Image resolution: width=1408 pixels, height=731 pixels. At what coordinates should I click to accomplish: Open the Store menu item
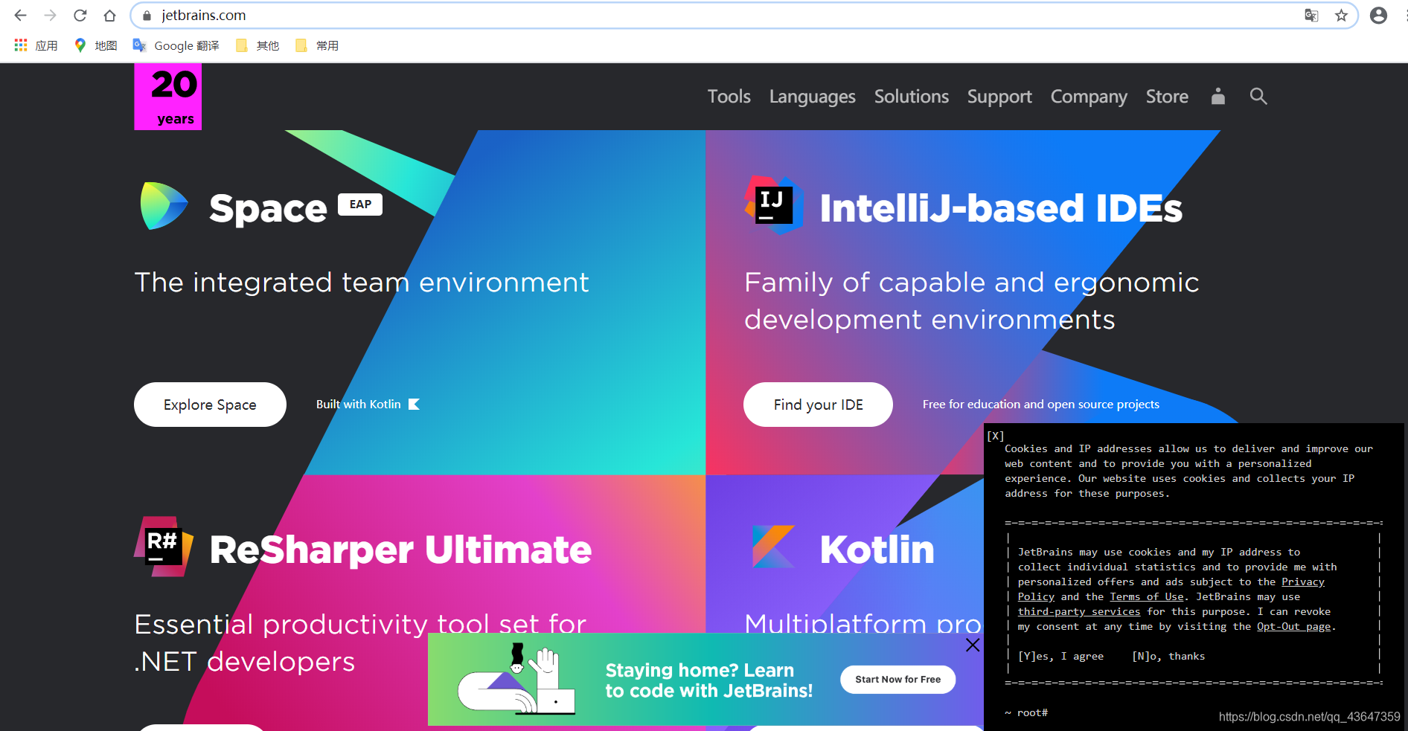click(x=1167, y=97)
